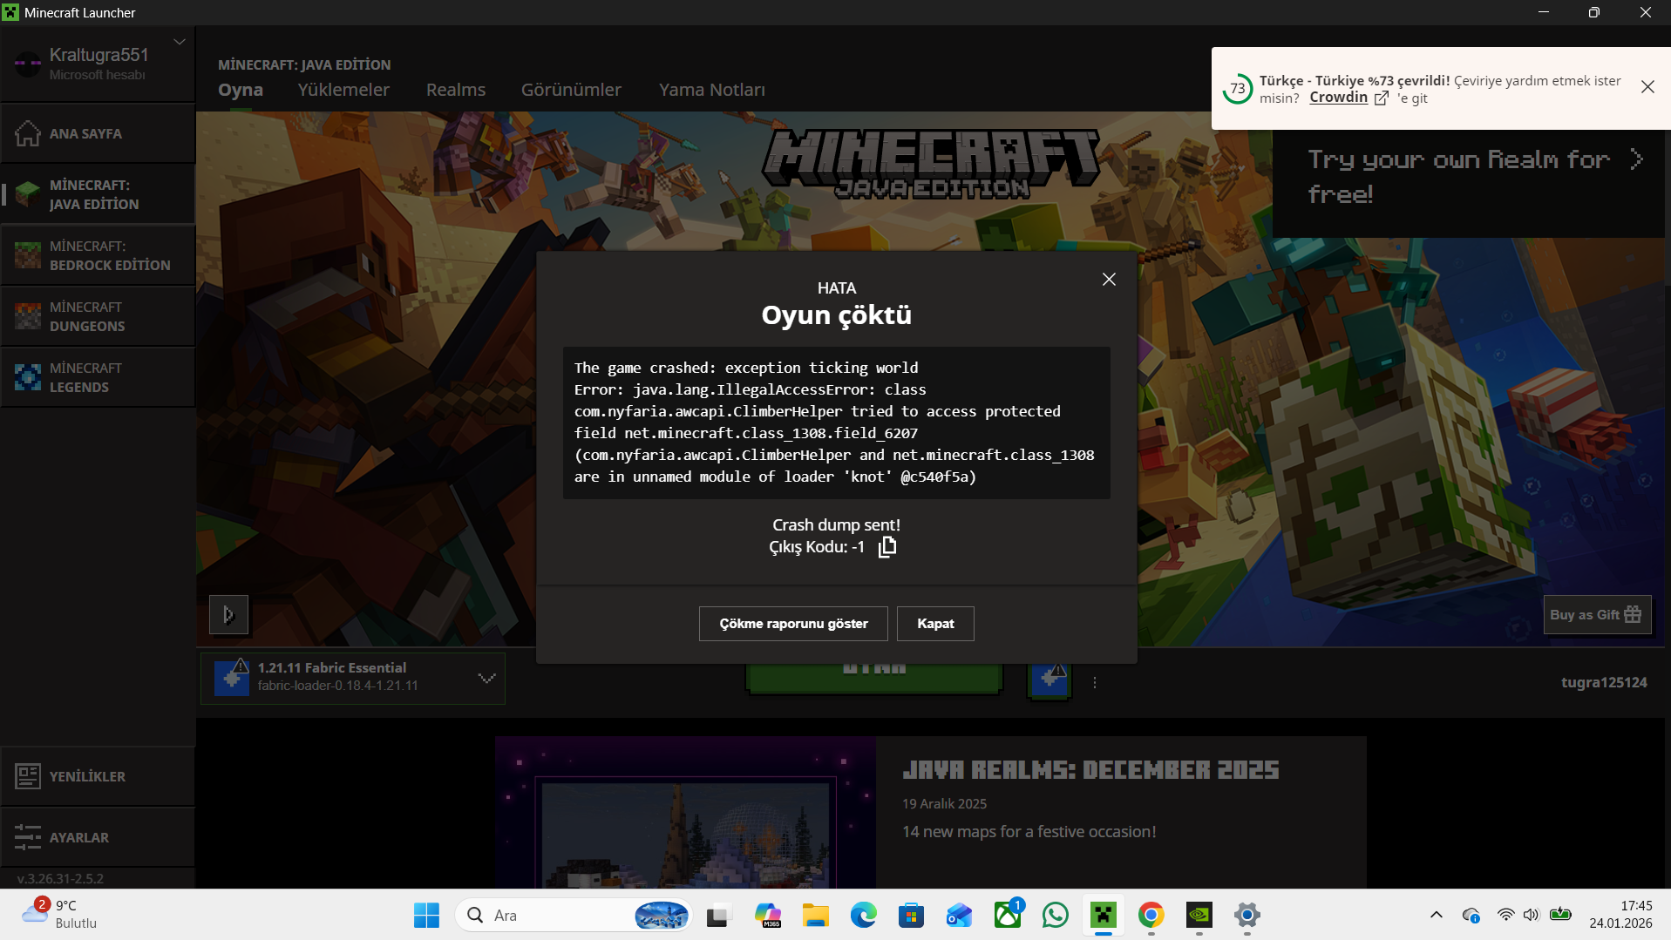
Task: Show hidden system tray icons
Action: (1437, 916)
